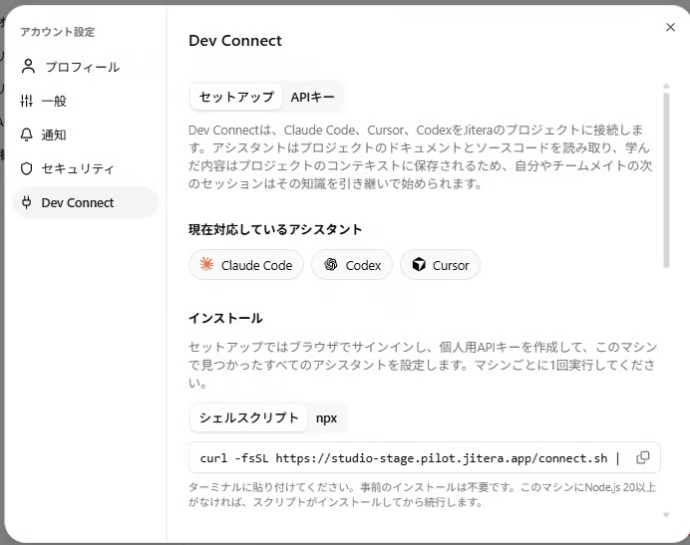Copy the curl install command
The height and width of the screenshot is (545, 690).
pyautogui.click(x=643, y=457)
